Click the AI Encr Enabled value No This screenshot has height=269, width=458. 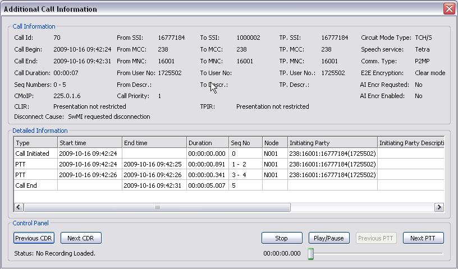point(419,96)
